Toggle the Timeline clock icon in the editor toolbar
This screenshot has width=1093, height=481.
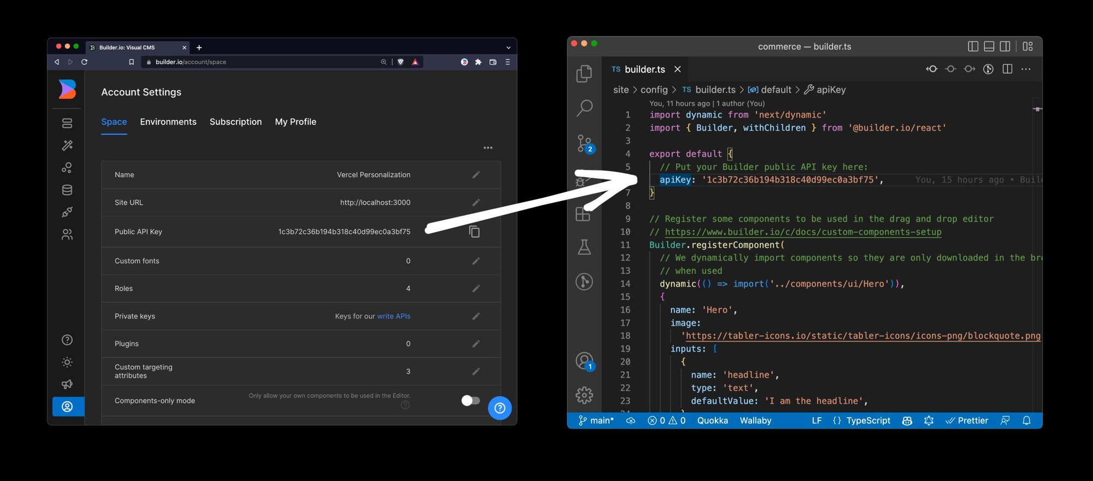(988, 69)
